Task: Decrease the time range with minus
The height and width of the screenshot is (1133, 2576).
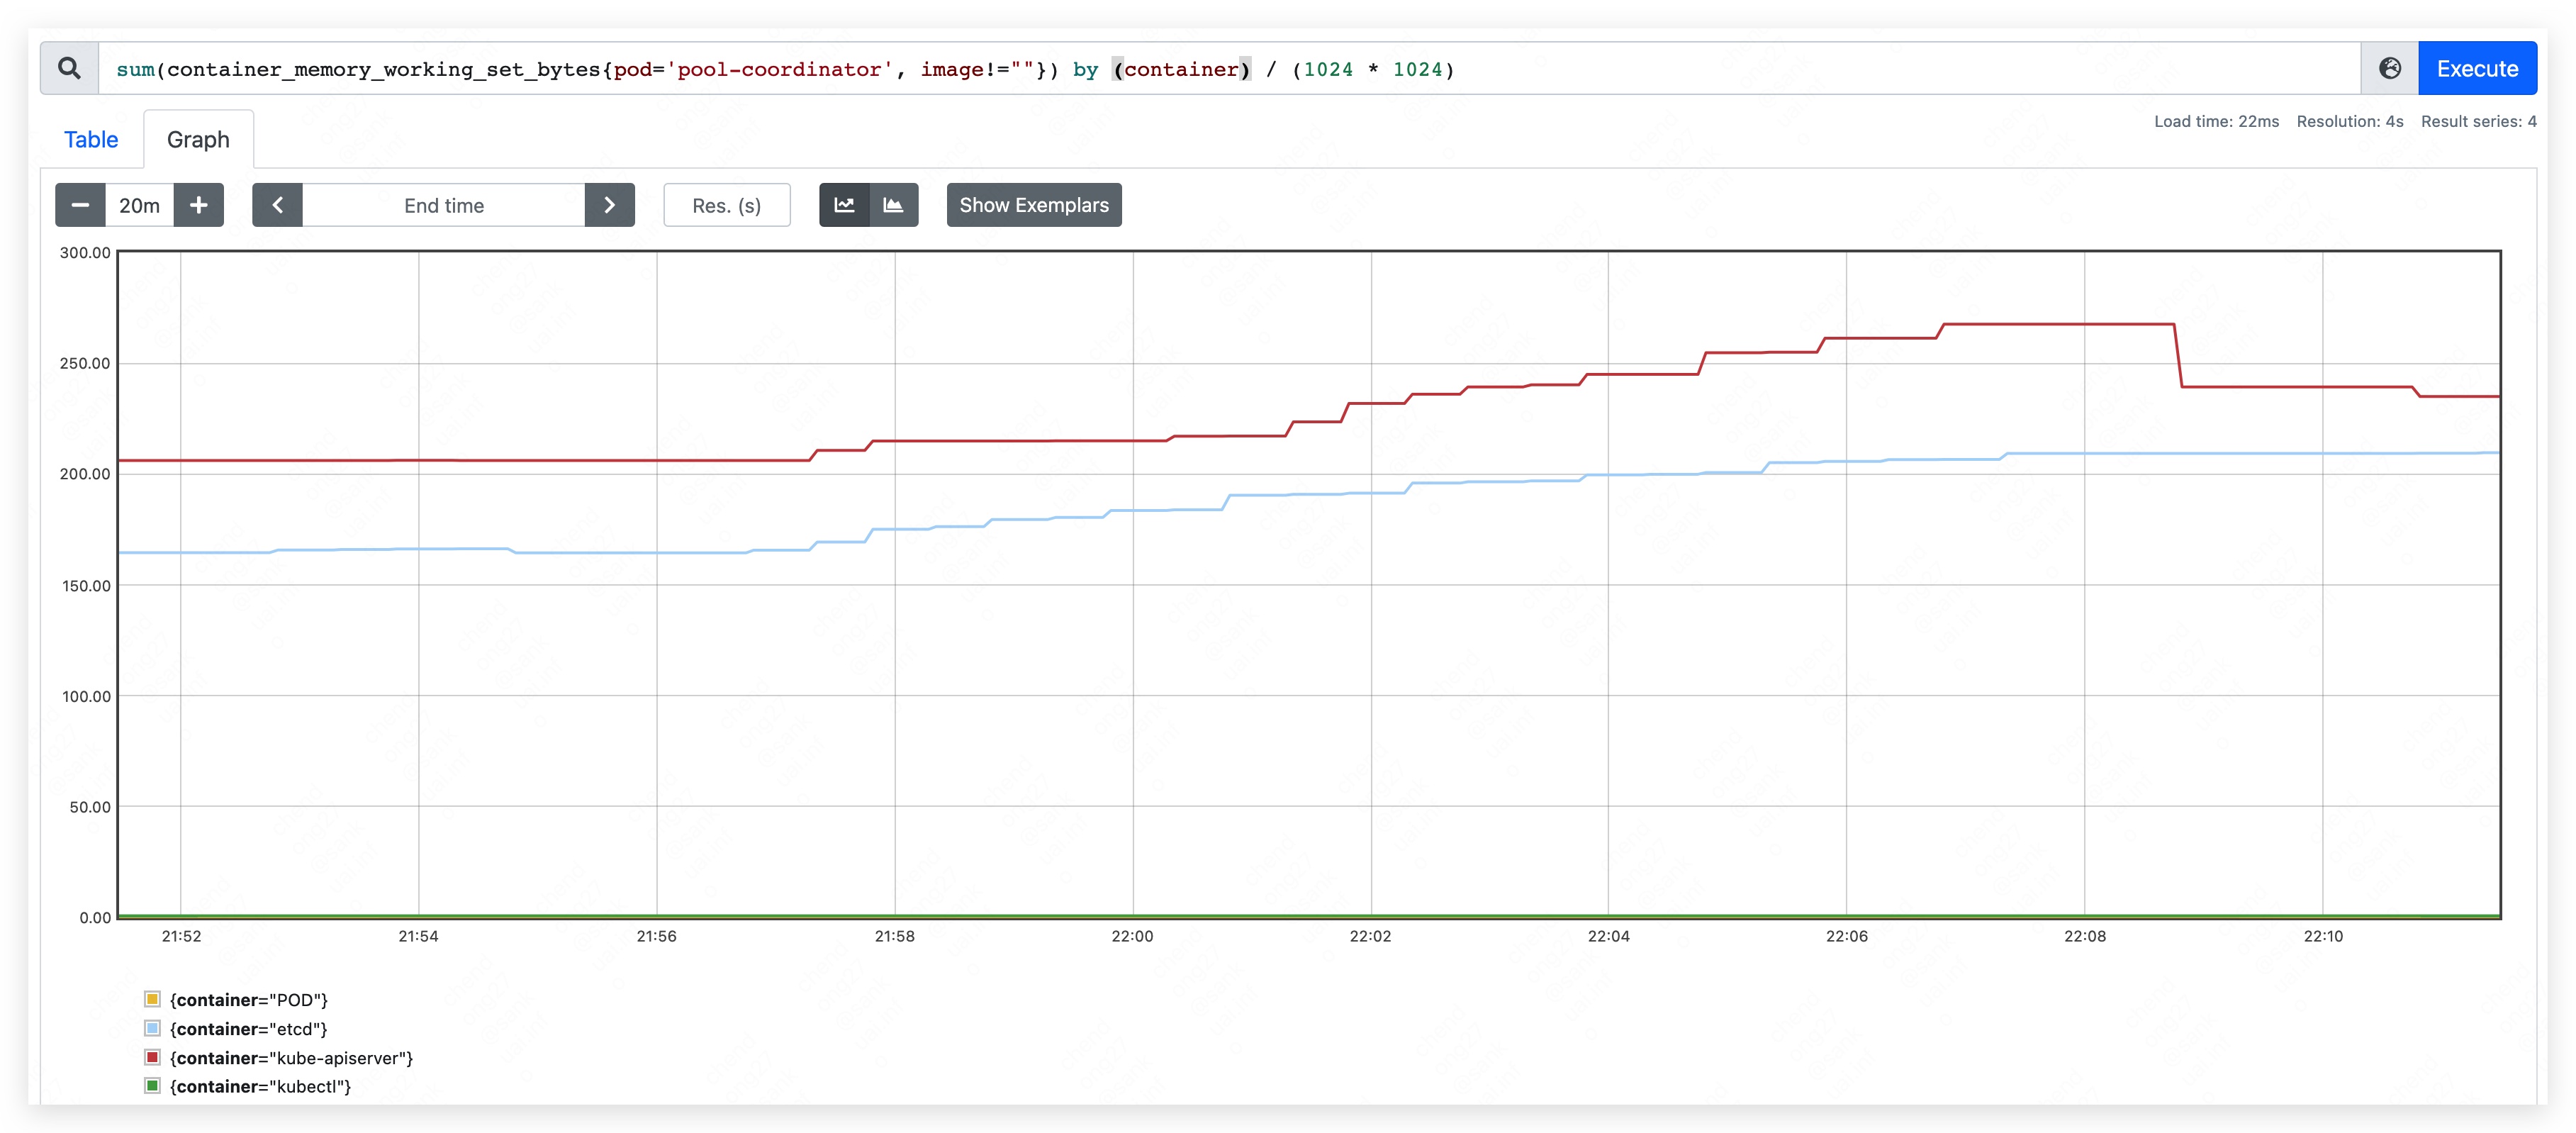Action: click(80, 205)
